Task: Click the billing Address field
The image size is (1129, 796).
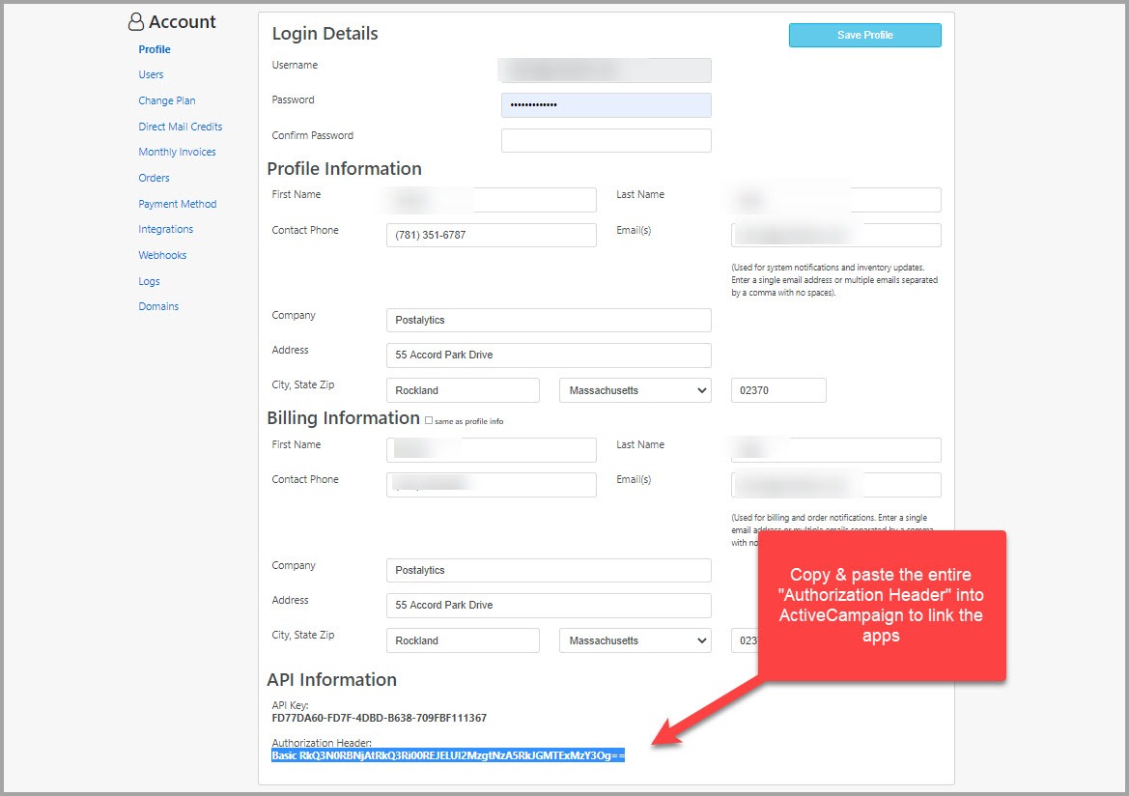Action: pos(549,605)
